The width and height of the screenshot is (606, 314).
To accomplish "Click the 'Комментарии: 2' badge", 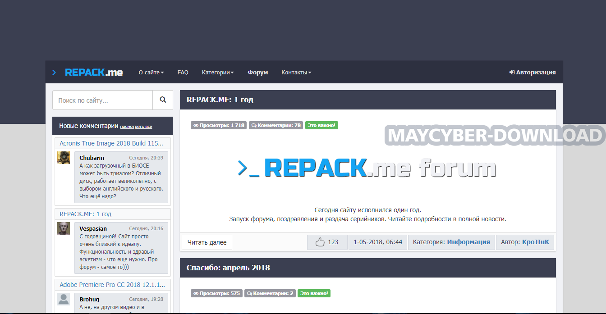I will point(270,293).
